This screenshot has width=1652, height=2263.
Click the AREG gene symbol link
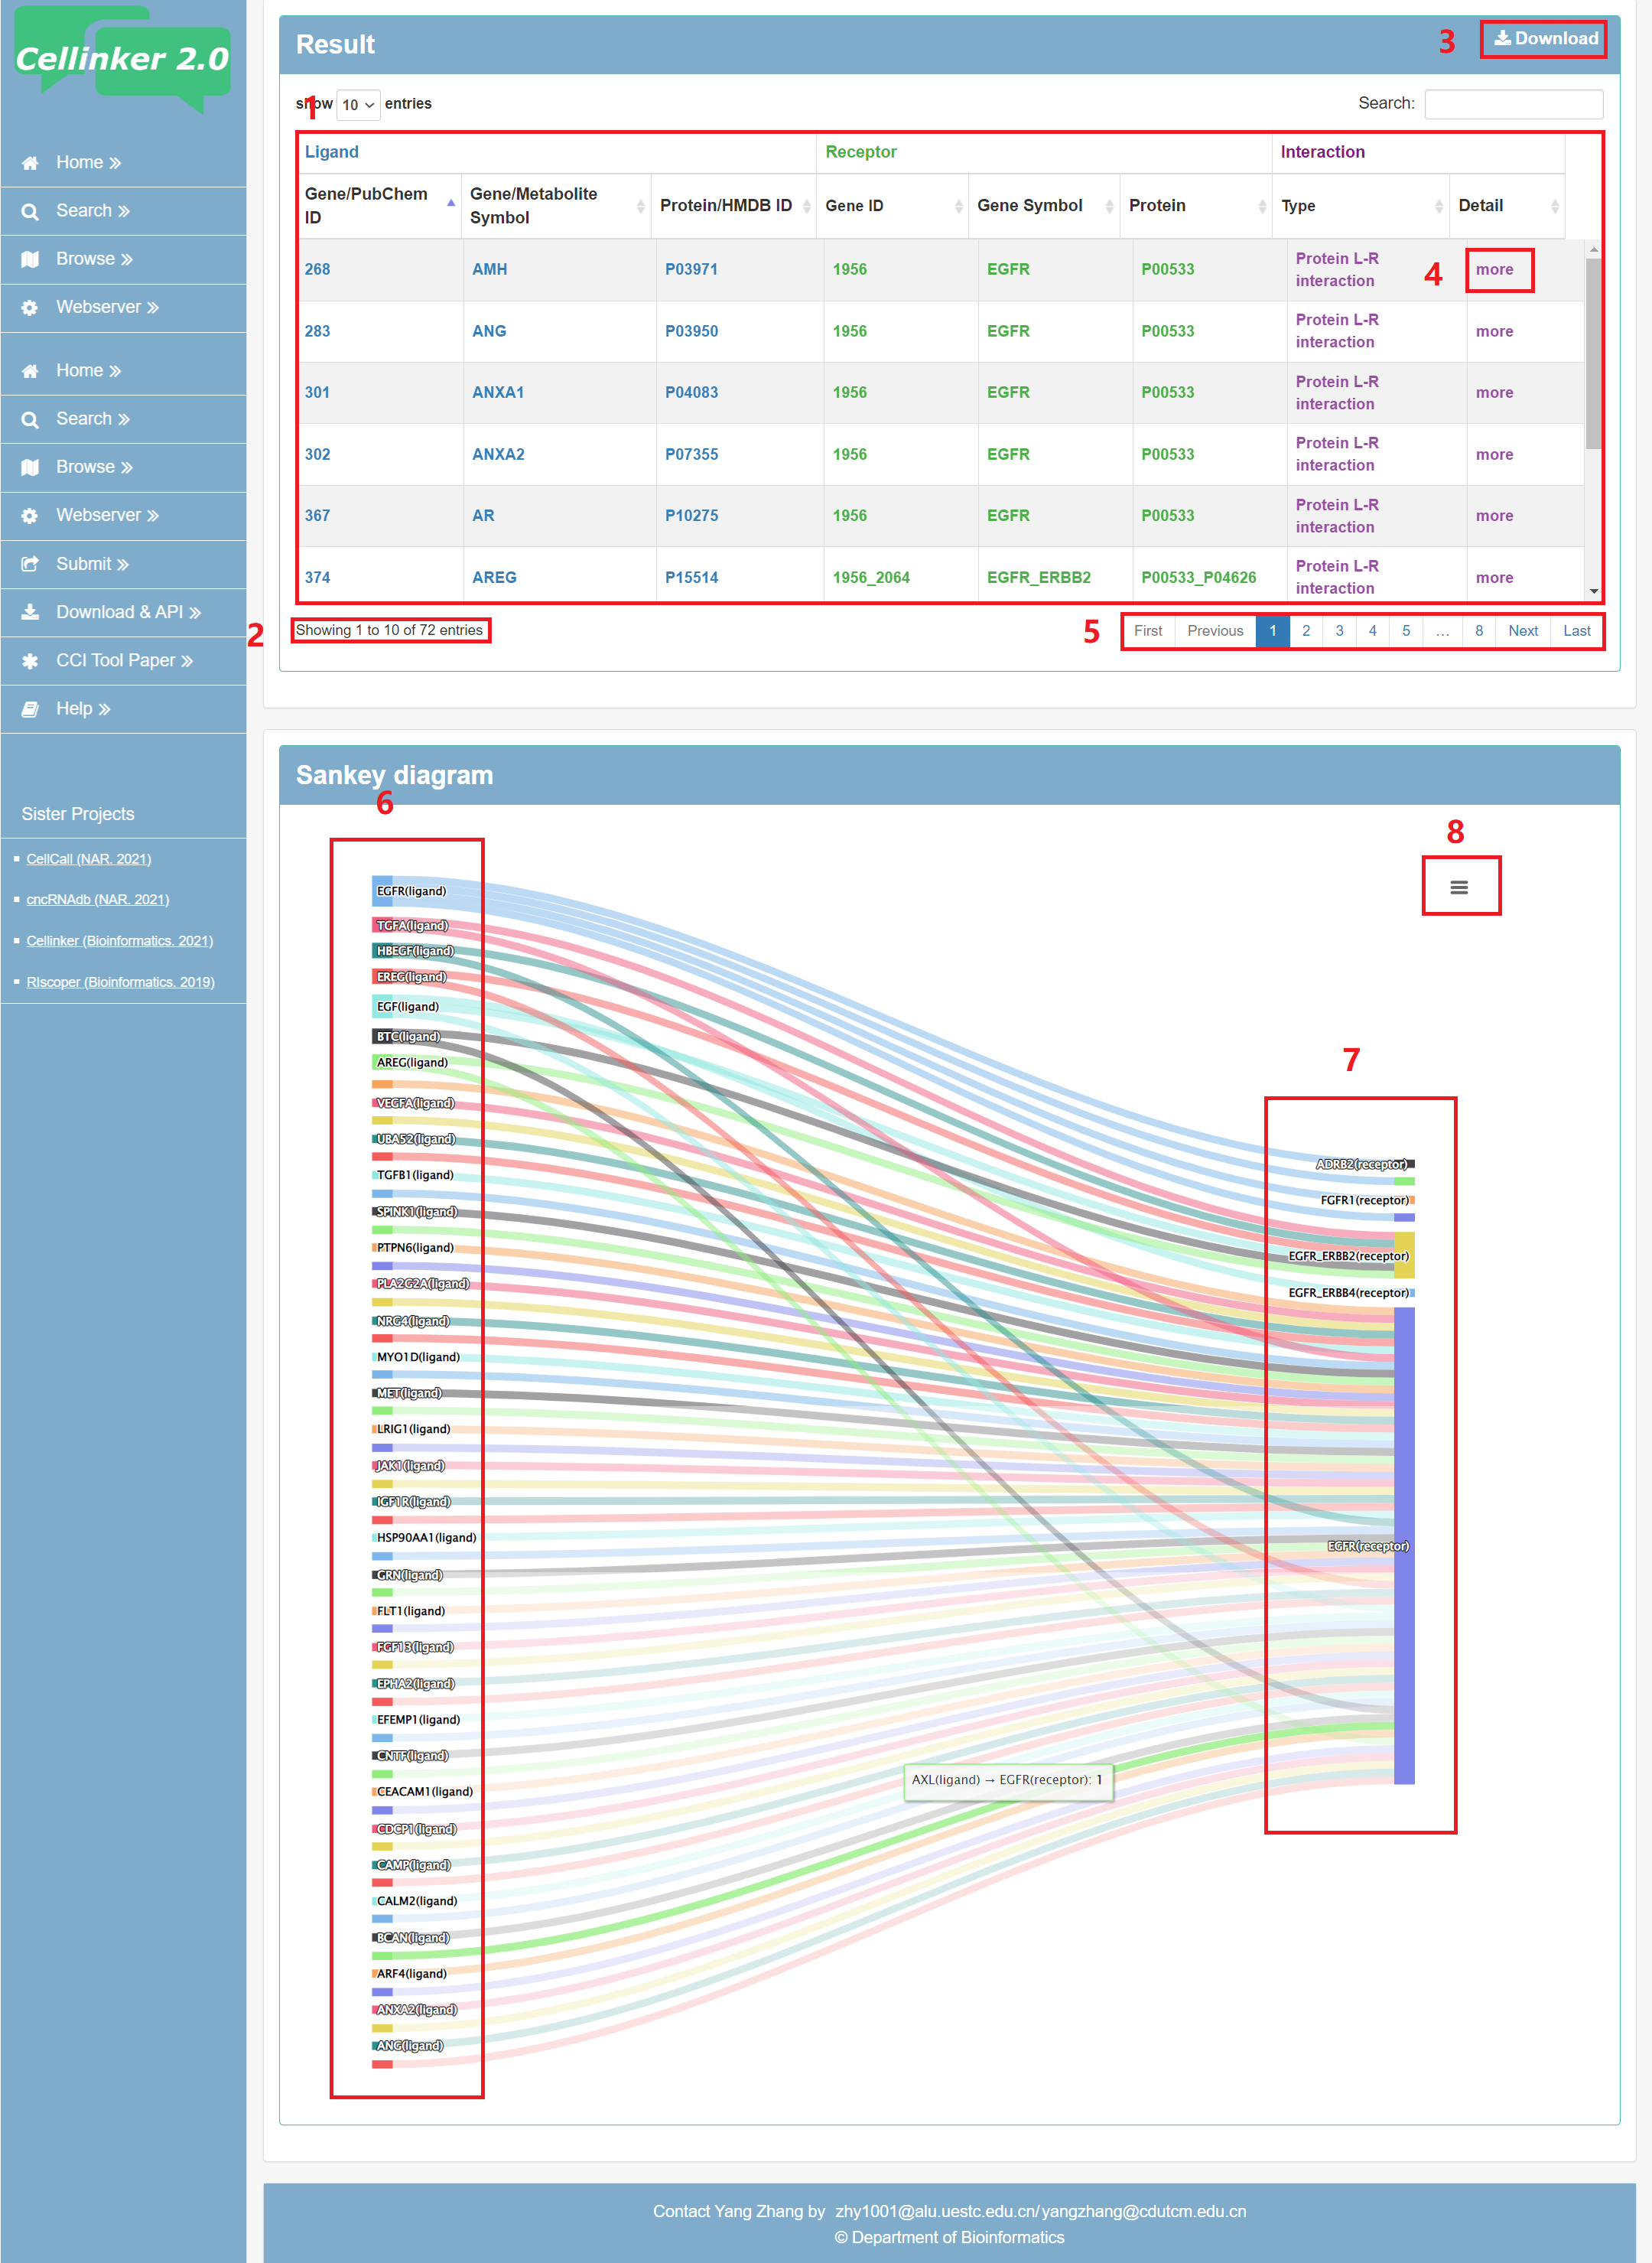pyautogui.click(x=494, y=578)
